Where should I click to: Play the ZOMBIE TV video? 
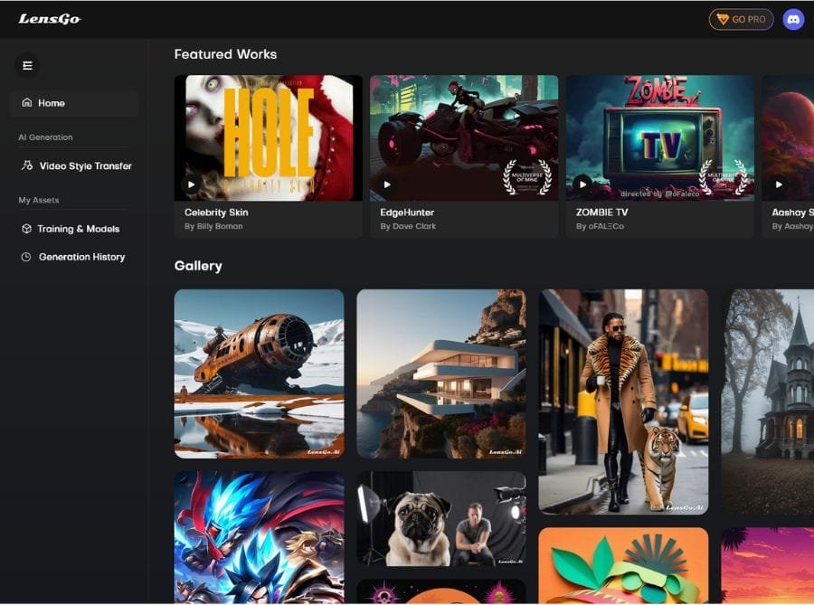tap(582, 184)
